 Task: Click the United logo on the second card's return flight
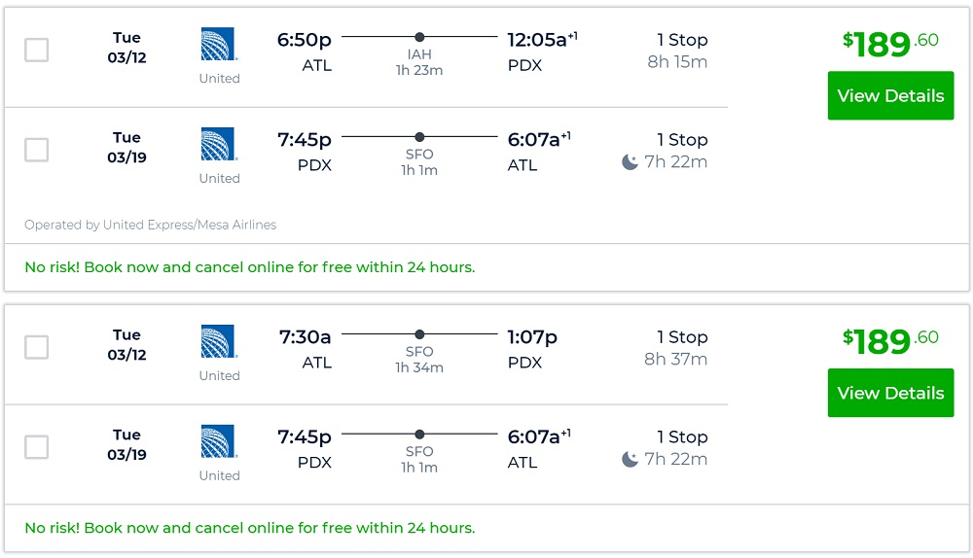[219, 442]
